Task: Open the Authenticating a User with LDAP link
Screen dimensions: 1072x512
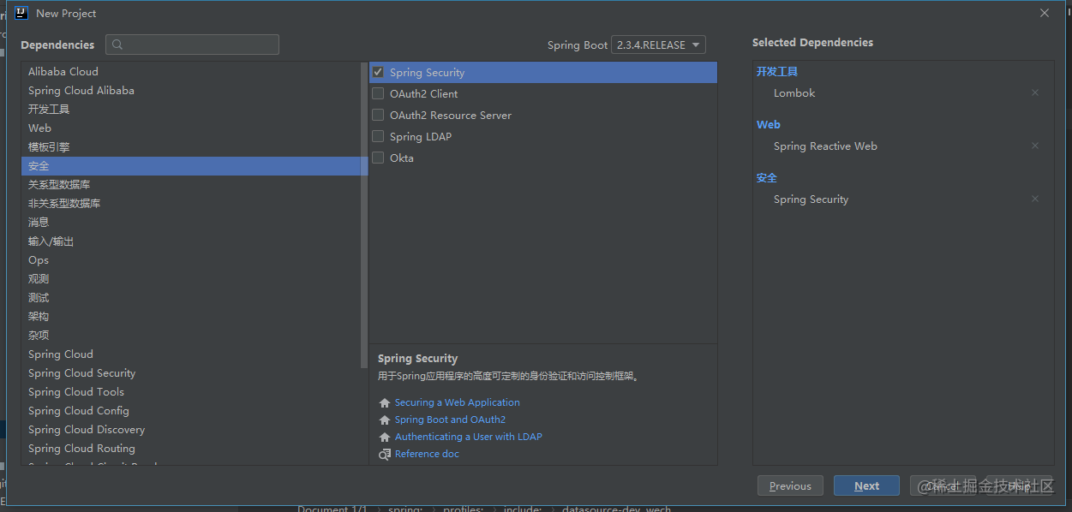Action: pos(468,437)
